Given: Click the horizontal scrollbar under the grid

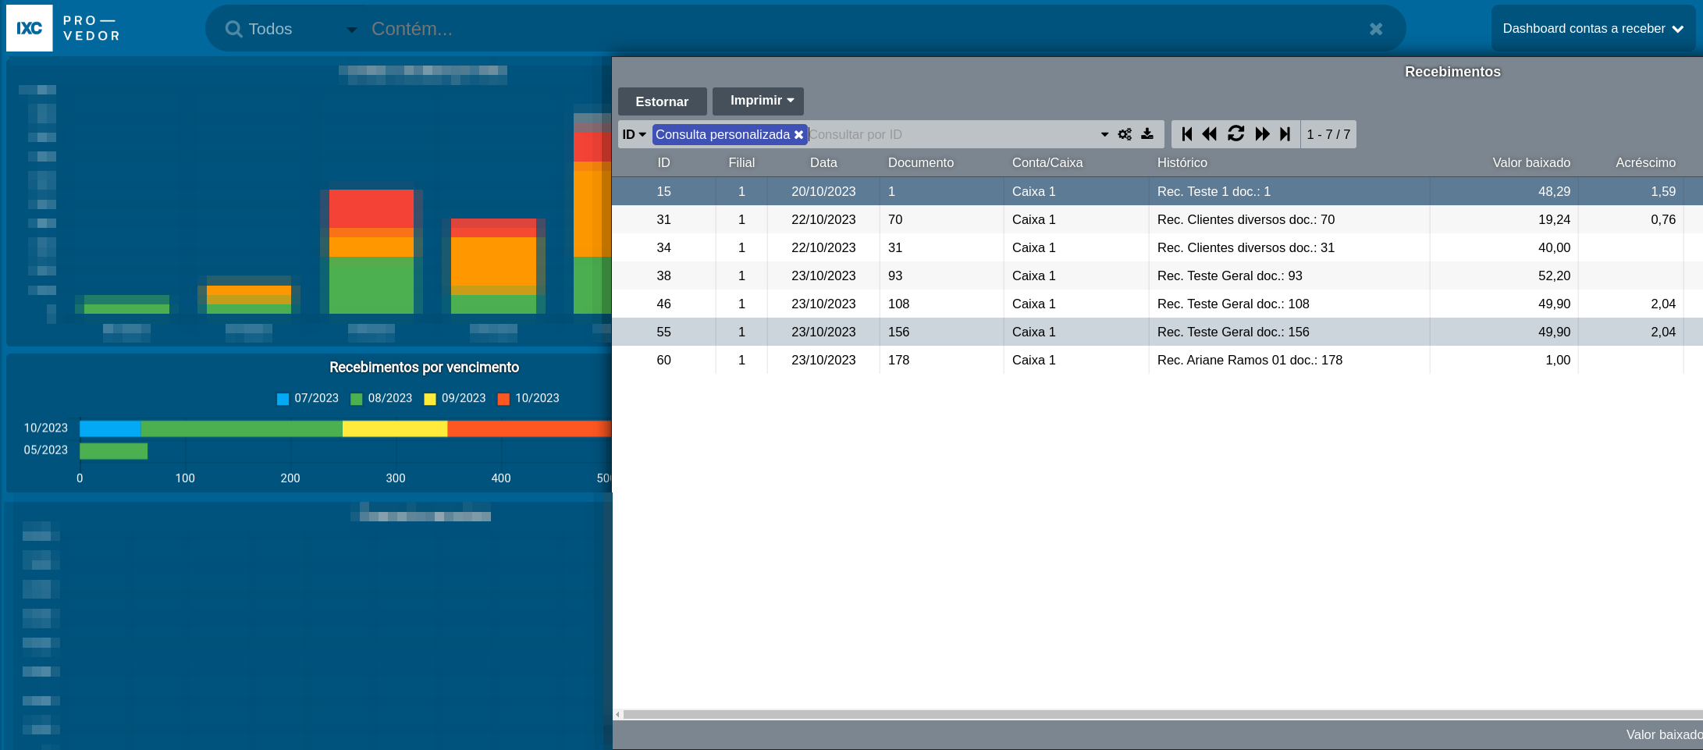Looking at the screenshot, I should [x=1163, y=714].
